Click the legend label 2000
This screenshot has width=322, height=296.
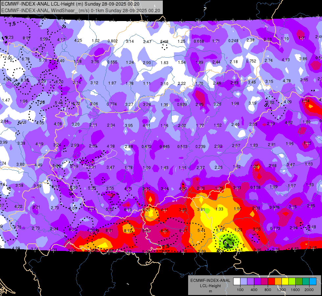(x=309, y=290)
